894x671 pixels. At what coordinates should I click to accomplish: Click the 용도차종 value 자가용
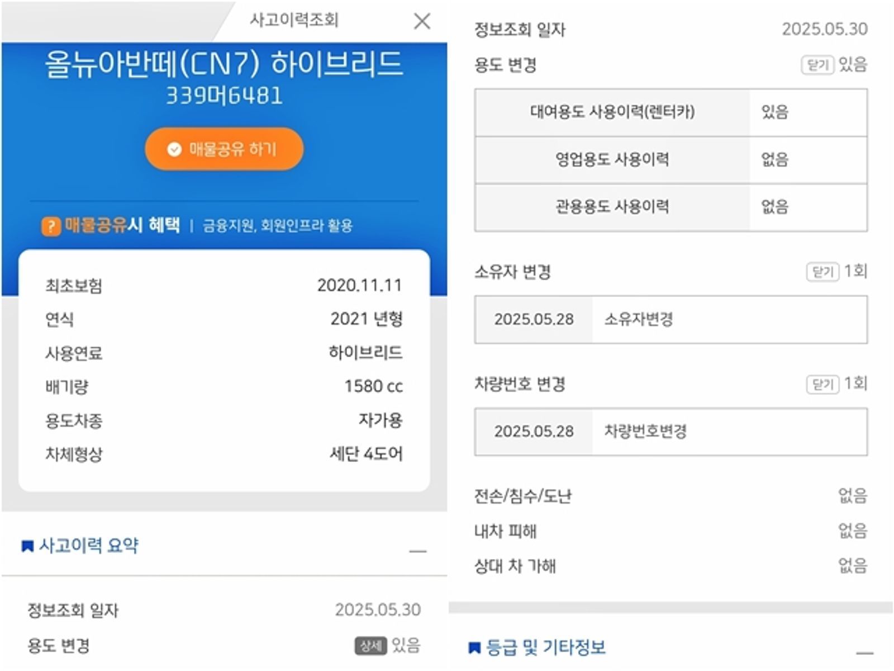[x=381, y=420]
